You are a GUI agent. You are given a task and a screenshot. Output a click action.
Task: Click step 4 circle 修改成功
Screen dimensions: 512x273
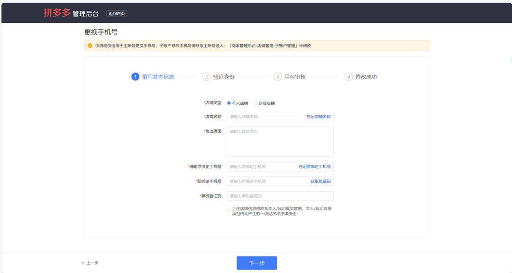pos(348,77)
